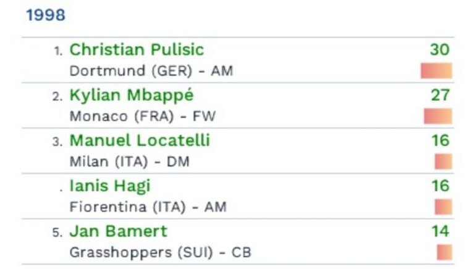Screen dimensions: 474x269
Task: Select Jan Bamert name
Action: [118, 231]
